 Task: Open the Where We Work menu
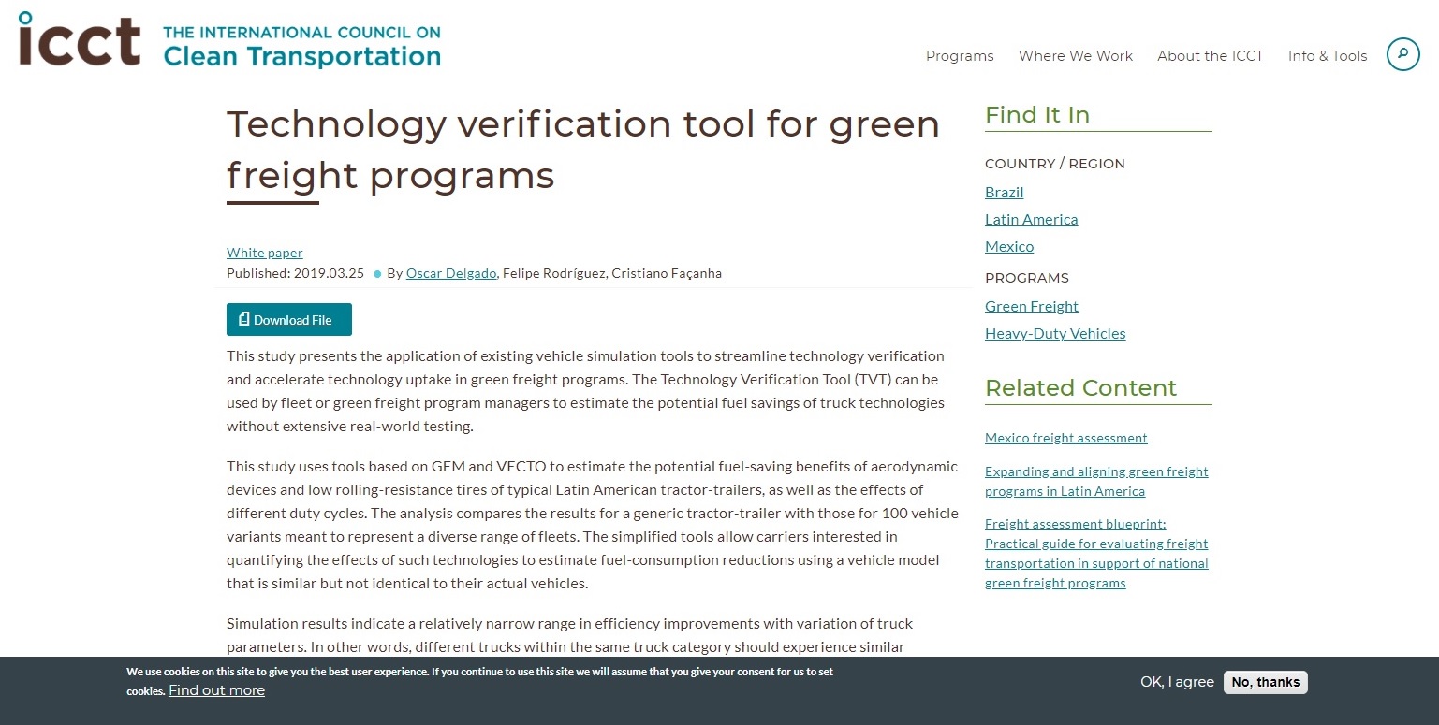click(x=1076, y=56)
